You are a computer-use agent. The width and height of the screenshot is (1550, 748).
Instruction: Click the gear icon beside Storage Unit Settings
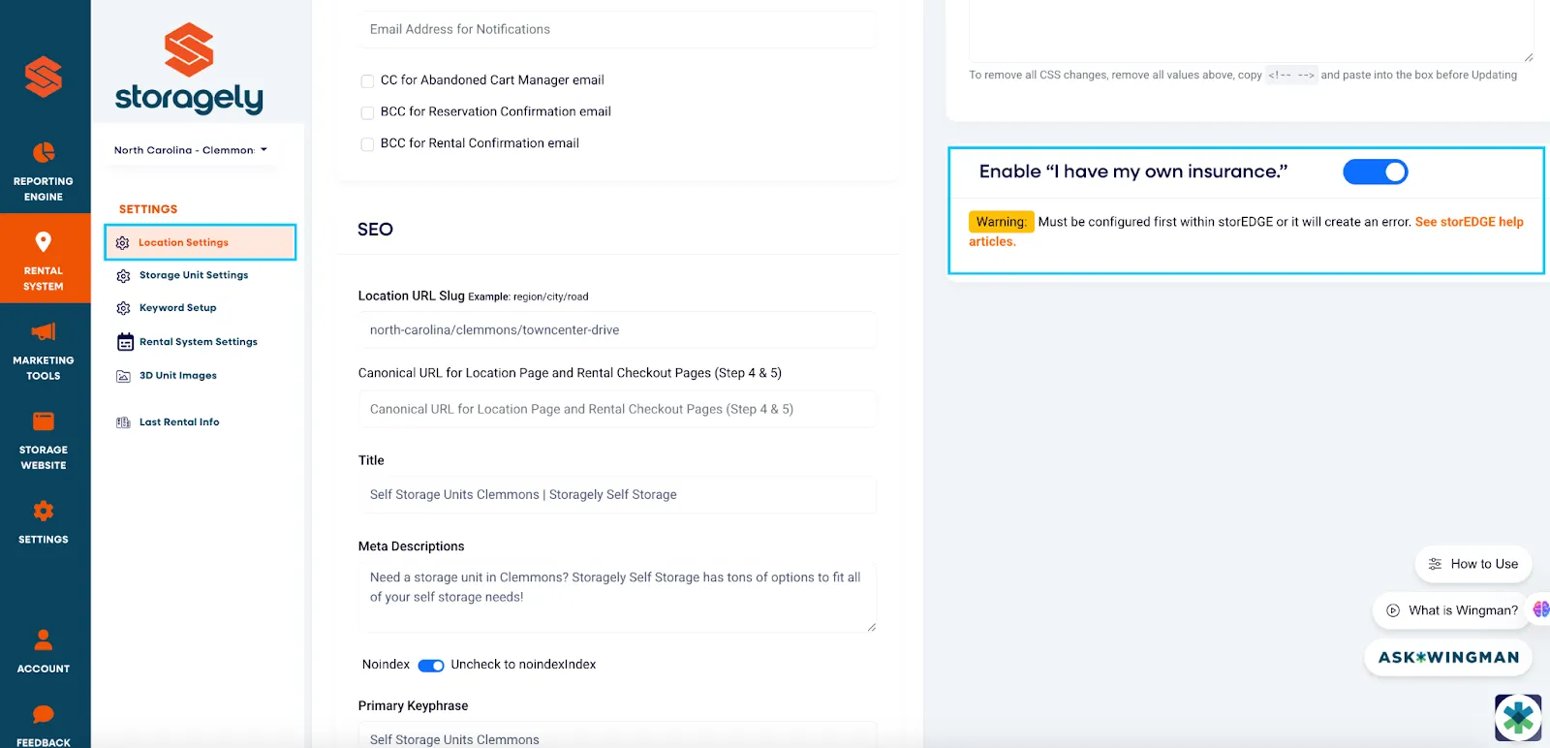(x=123, y=276)
